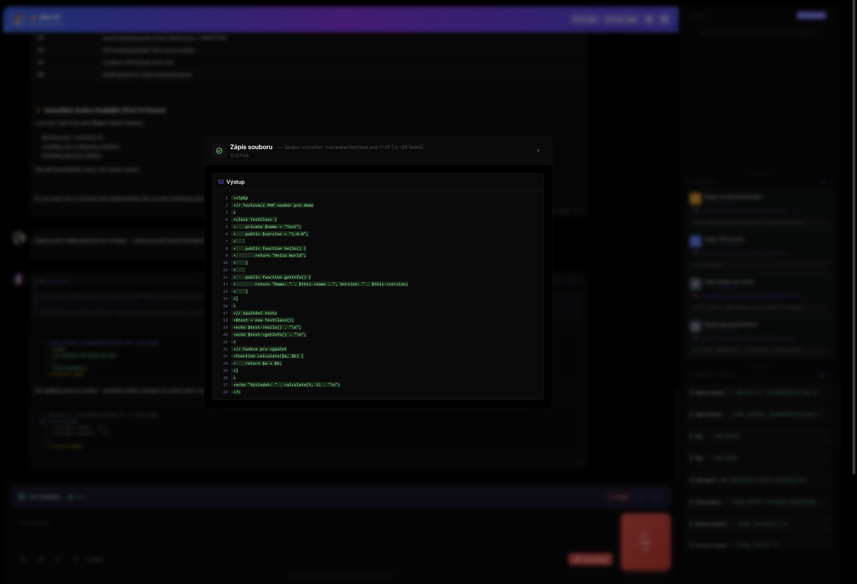Image resolution: width=857 pixels, height=584 pixels.
Task: Click the /var/www/html/test.php file path text
Action: click(x=351, y=147)
